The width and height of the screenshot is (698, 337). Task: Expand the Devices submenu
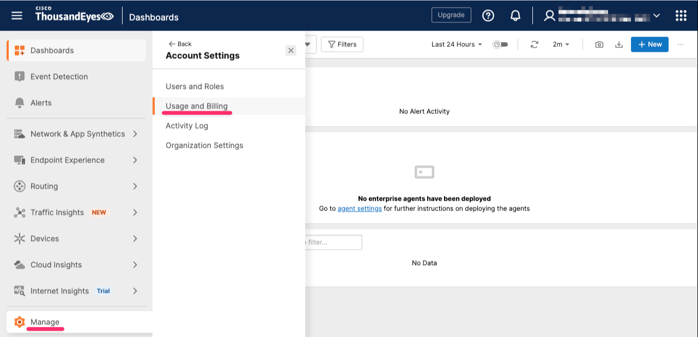[x=135, y=239]
